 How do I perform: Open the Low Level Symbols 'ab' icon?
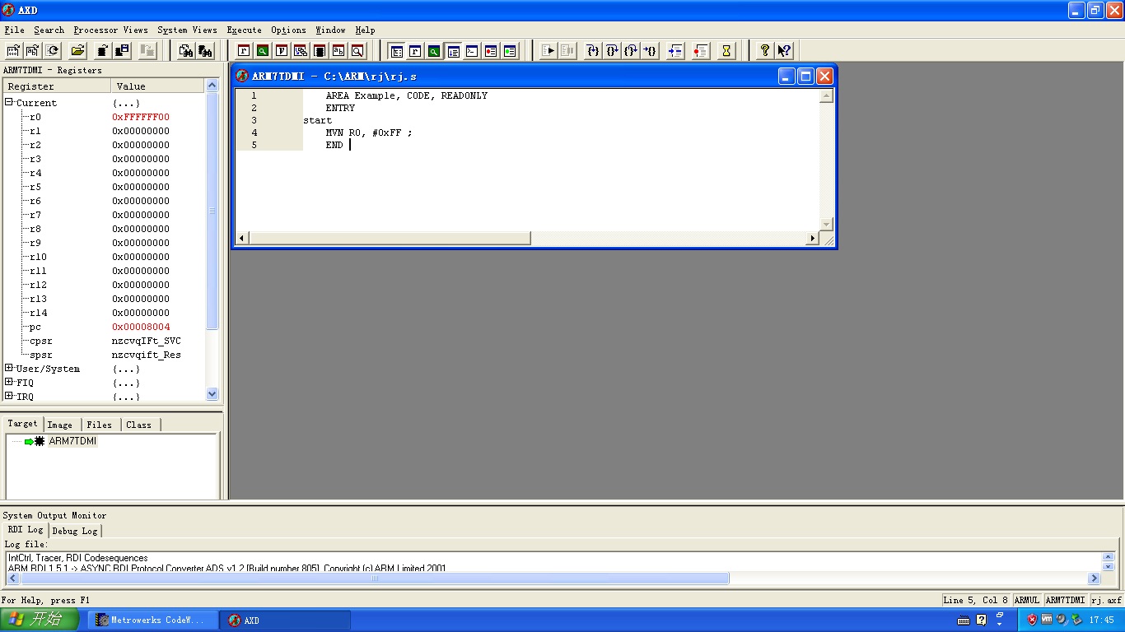click(338, 51)
